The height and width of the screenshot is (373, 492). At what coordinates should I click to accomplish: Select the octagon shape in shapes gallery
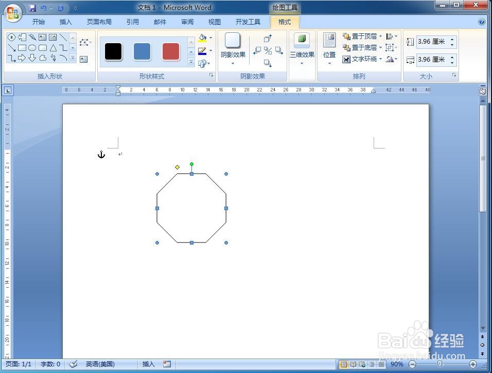(11, 38)
